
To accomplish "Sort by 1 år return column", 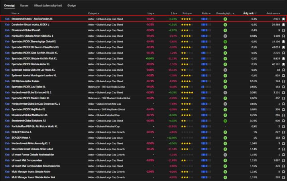I will click(x=174, y=14).
